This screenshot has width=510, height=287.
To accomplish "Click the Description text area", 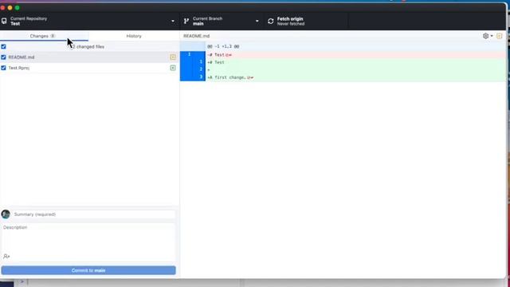I will coord(88,238).
